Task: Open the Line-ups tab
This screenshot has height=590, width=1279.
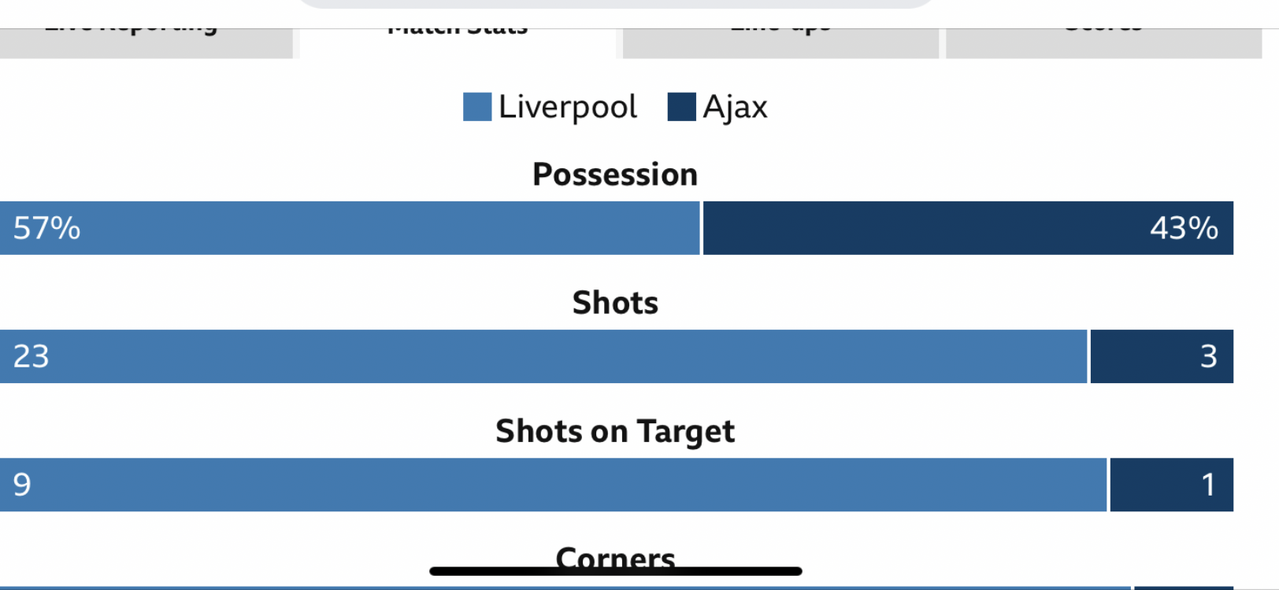Action: [780, 43]
